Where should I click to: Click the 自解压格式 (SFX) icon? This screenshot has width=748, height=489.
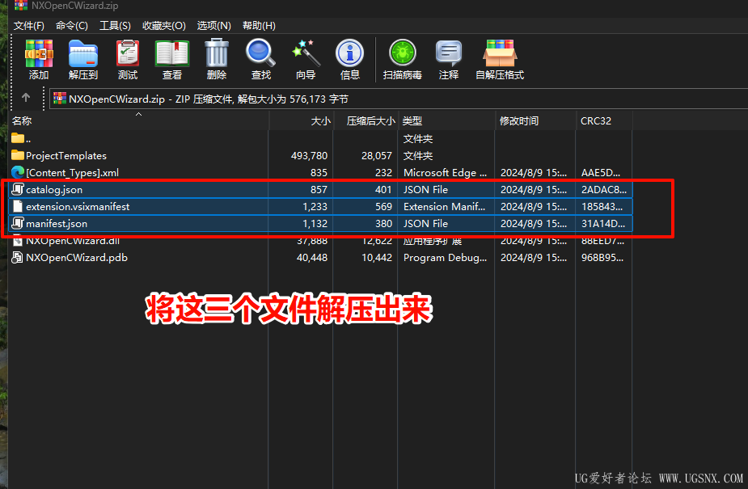[499, 59]
